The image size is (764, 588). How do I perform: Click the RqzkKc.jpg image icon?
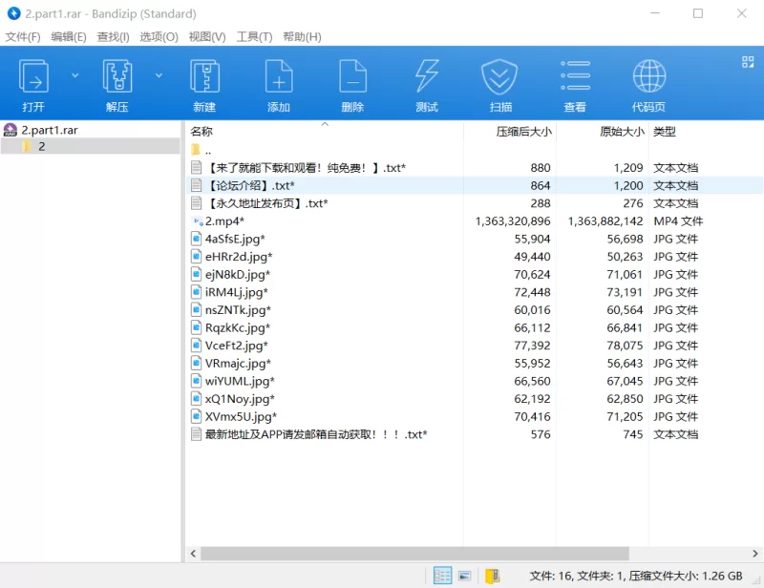click(x=196, y=327)
